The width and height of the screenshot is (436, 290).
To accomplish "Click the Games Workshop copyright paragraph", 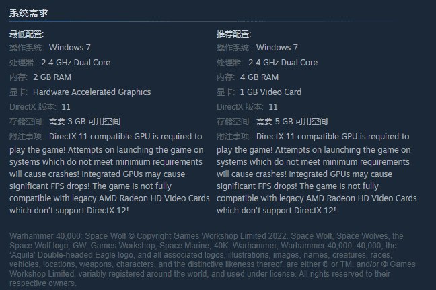I will (213, 260).
